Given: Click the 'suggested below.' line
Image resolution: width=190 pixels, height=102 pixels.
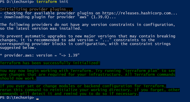Looking at the screenshot, I should pos(18,48).
